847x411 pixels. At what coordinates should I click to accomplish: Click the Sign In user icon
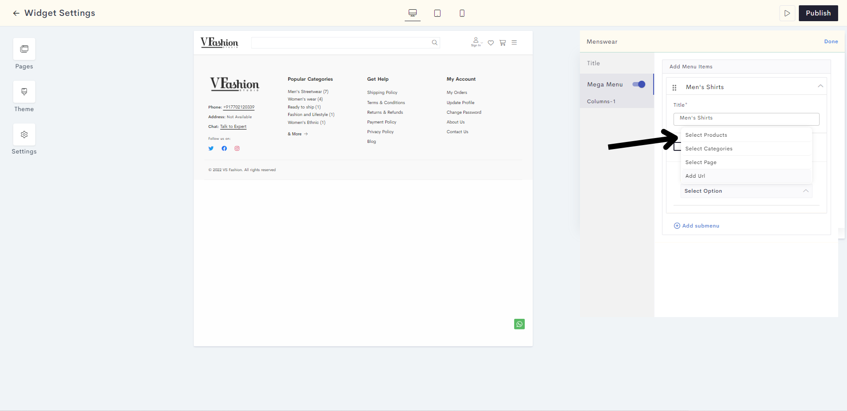tap(476, 42)
